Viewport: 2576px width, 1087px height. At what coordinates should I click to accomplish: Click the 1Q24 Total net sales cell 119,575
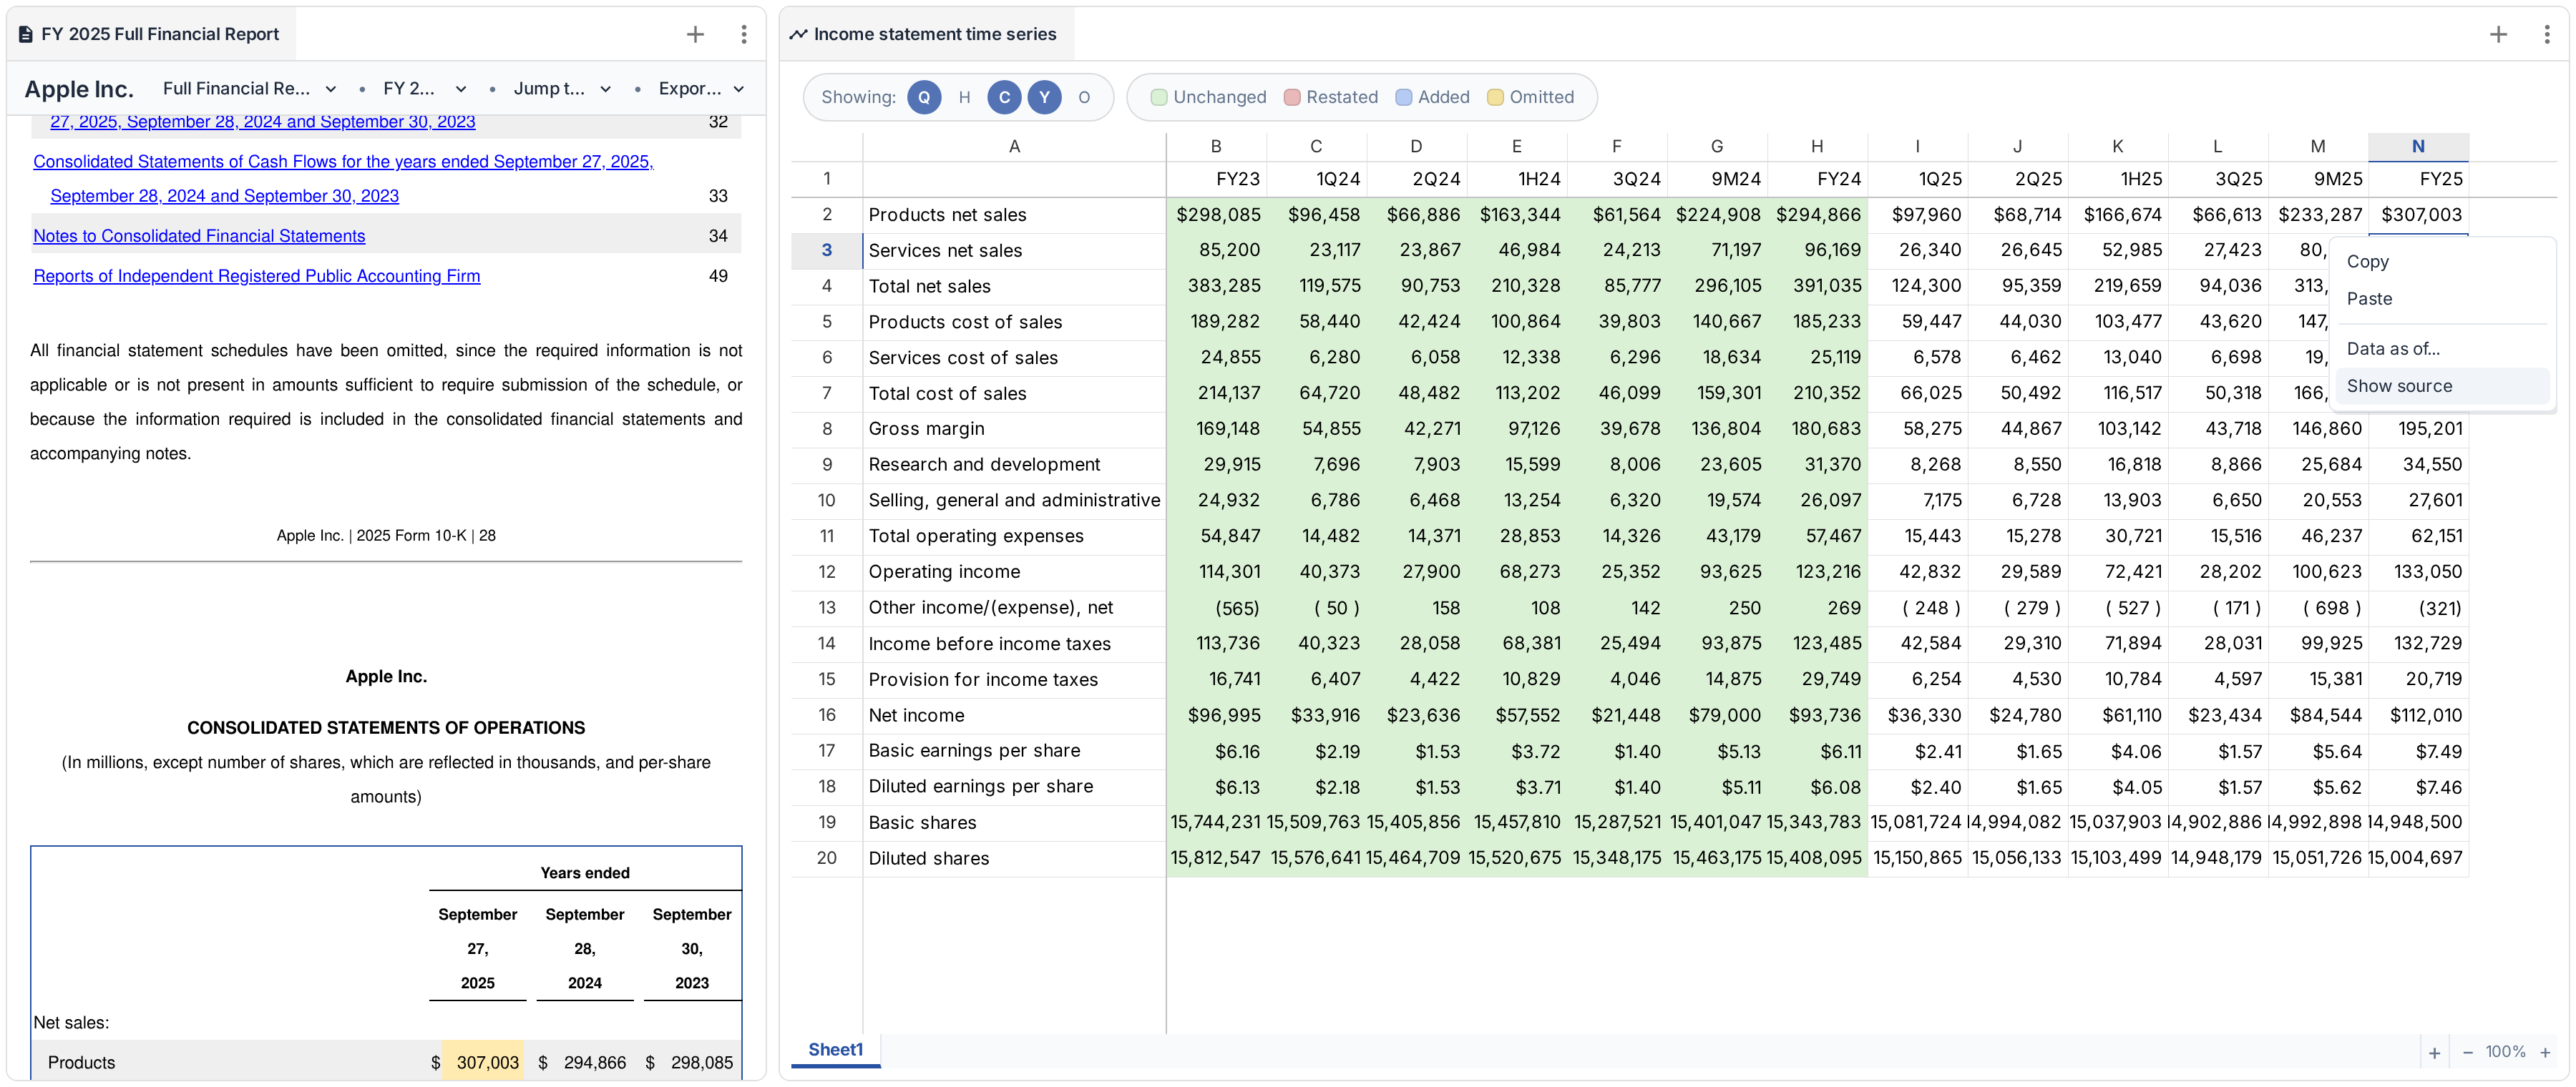(x=1316, y=286)
